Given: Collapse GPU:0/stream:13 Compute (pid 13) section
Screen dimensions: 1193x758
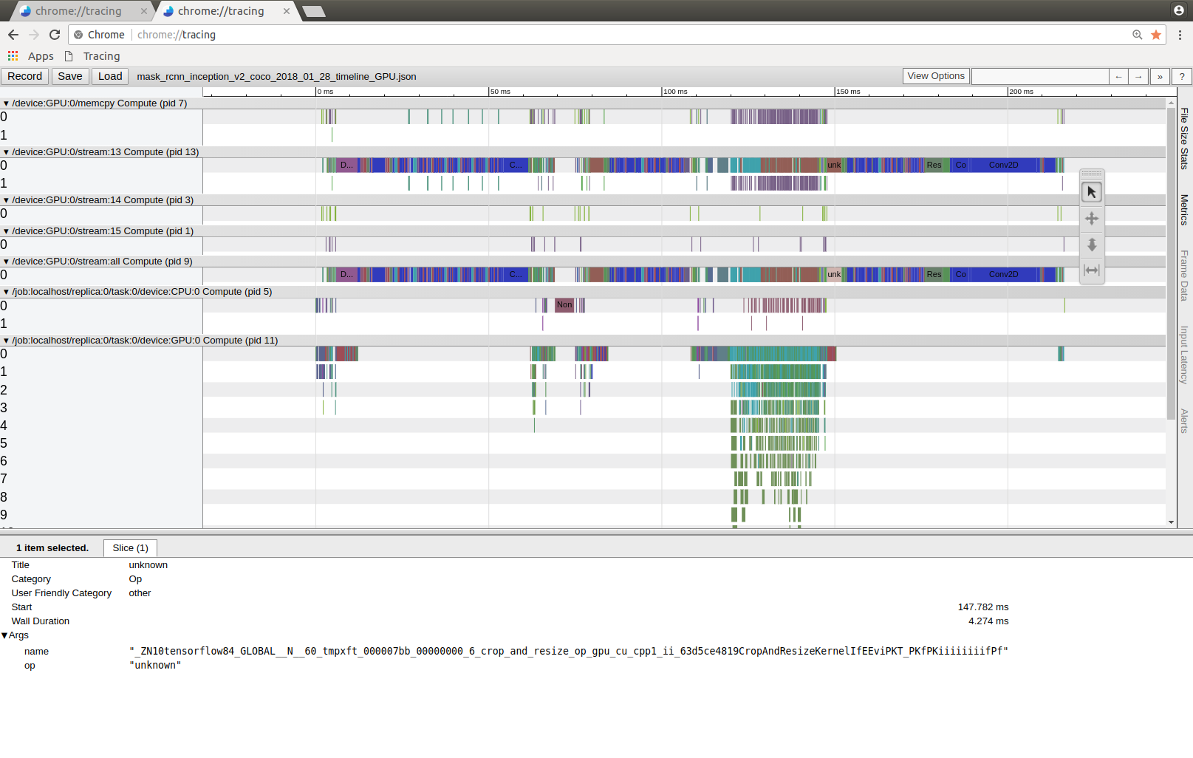Looking at the screenshot, I should tap(6, 152).
